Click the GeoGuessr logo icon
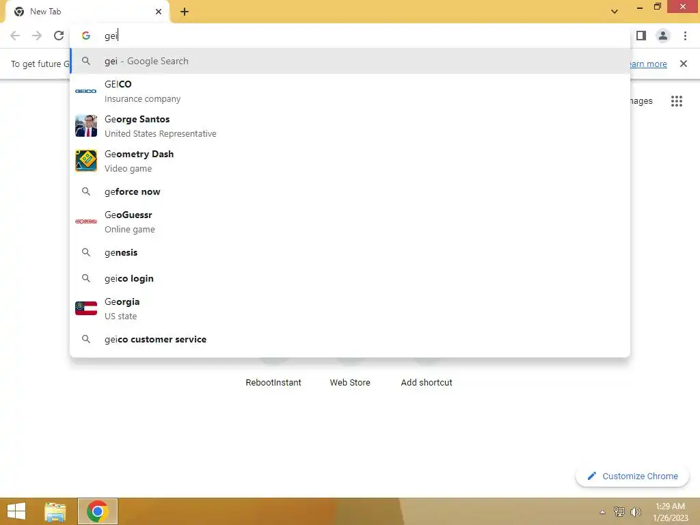The height and width of the screenshot is (525, 700). coord(86,221)
